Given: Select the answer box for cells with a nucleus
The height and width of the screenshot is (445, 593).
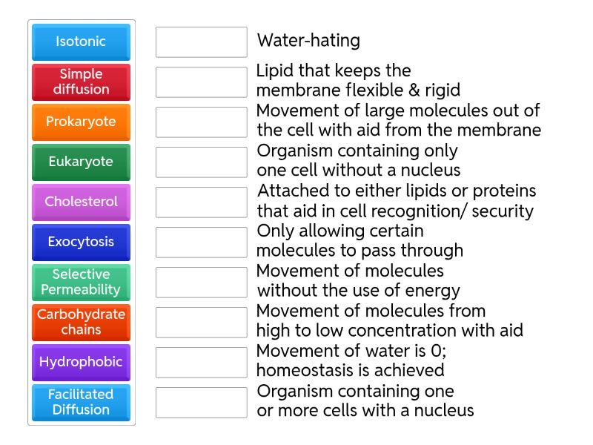Looking at the screenshot, I should (x=201, y=402).
